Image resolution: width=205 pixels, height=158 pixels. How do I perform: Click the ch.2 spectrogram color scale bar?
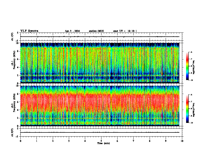coord(187,109)
